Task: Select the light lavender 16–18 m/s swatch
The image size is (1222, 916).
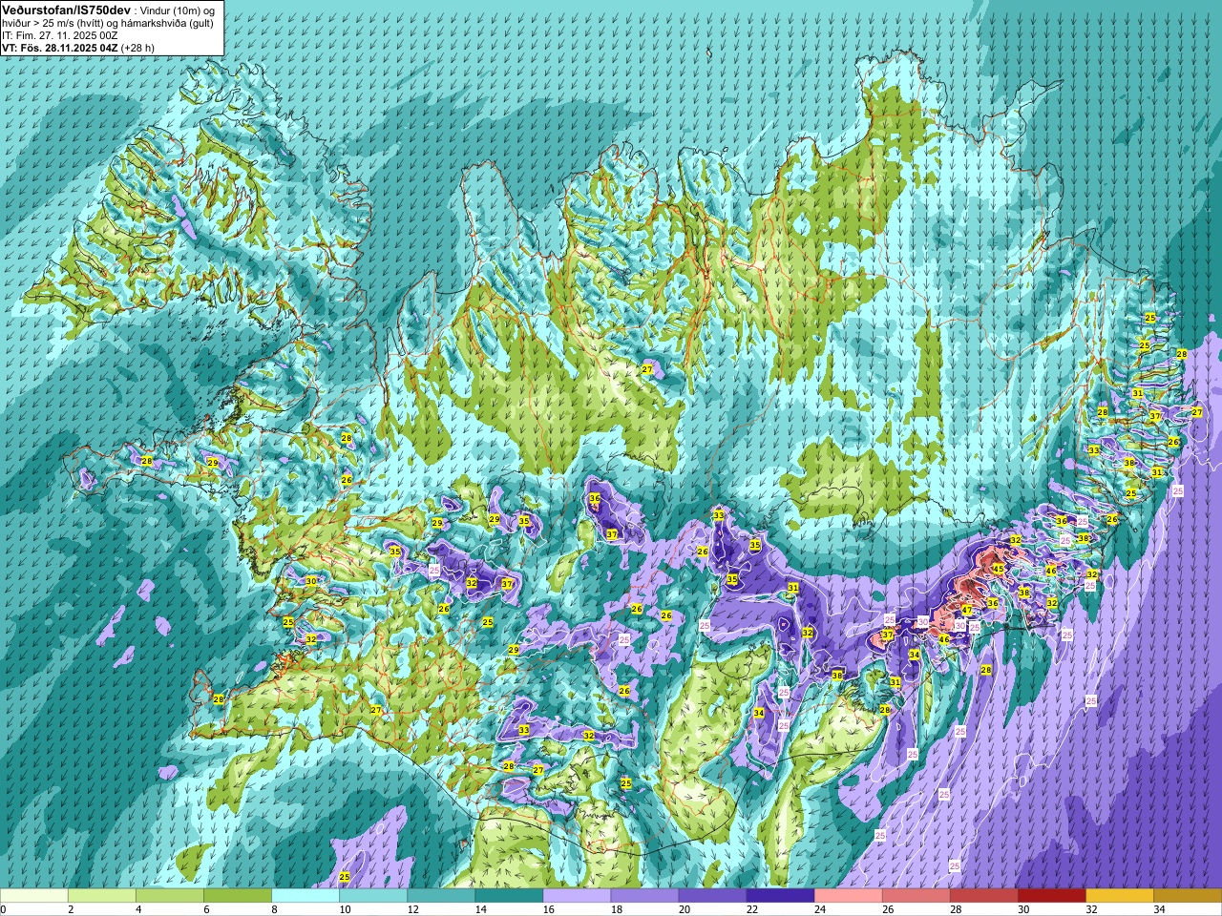Action: 577,896
